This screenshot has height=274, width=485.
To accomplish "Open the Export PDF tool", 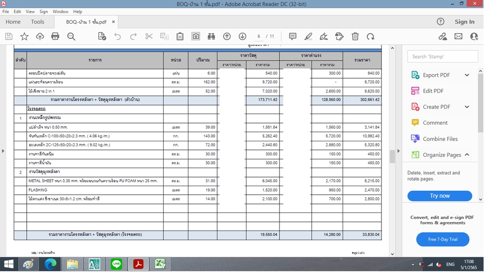I will tap(436, 75).
